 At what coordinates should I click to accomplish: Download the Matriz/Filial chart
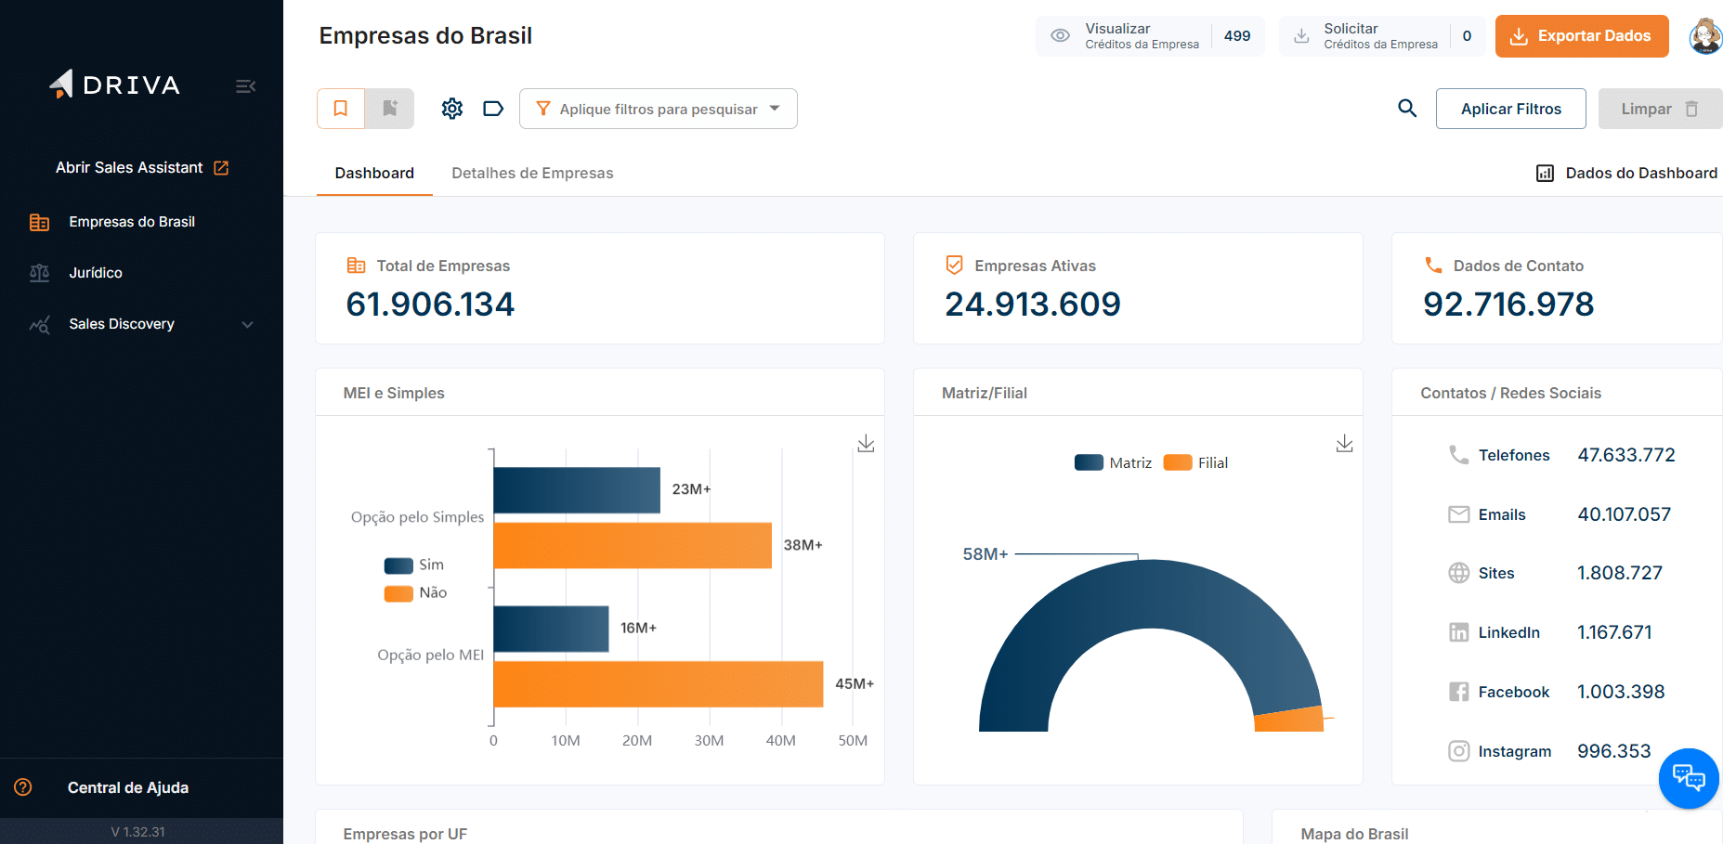(x=1344, y=443)
